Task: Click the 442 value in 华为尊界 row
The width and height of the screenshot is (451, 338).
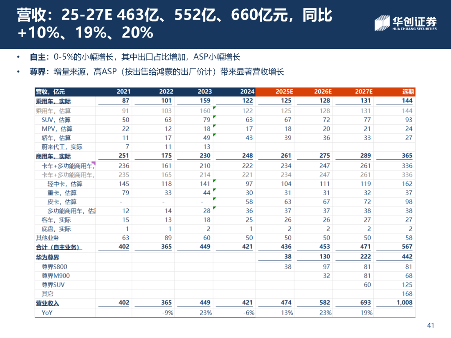Action: [x=407, y=257]
